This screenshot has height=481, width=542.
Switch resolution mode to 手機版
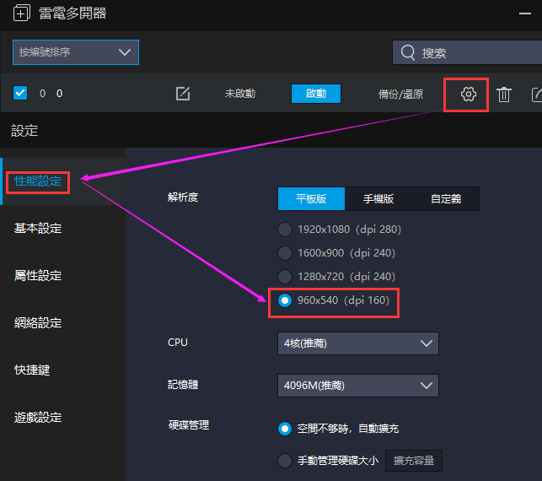point(378,198)
